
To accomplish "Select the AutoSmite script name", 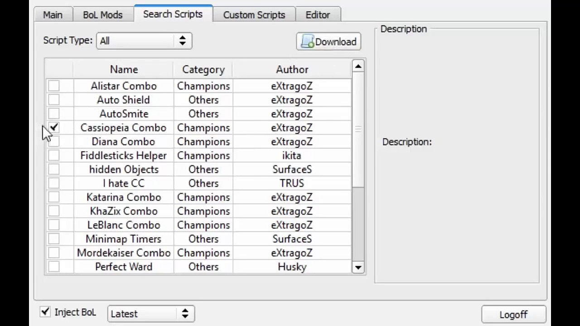I will [124, 114].
